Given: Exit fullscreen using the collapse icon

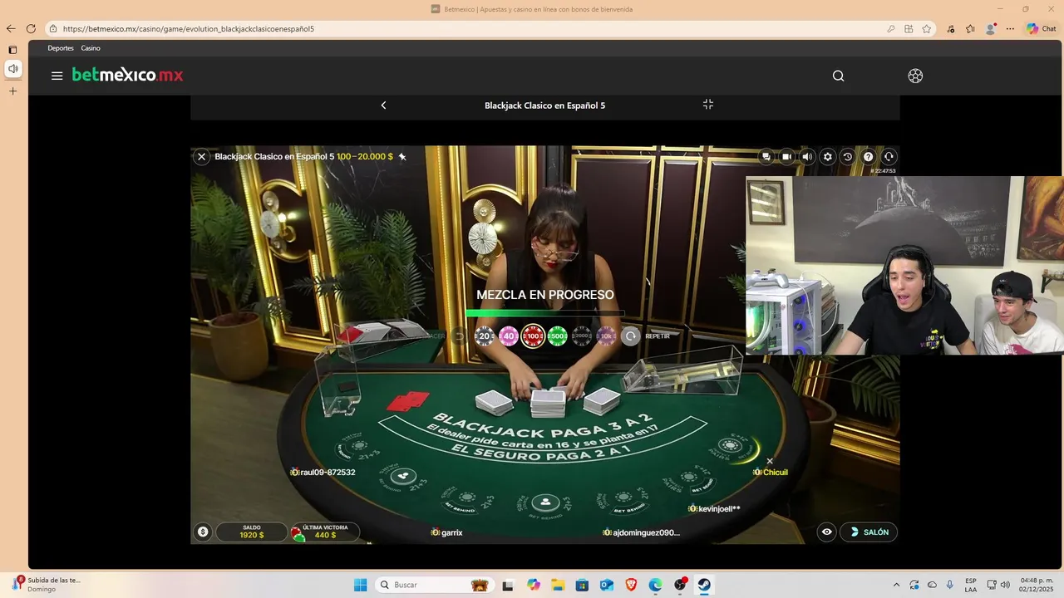Looking at the screenshot, I should [708, 105].
